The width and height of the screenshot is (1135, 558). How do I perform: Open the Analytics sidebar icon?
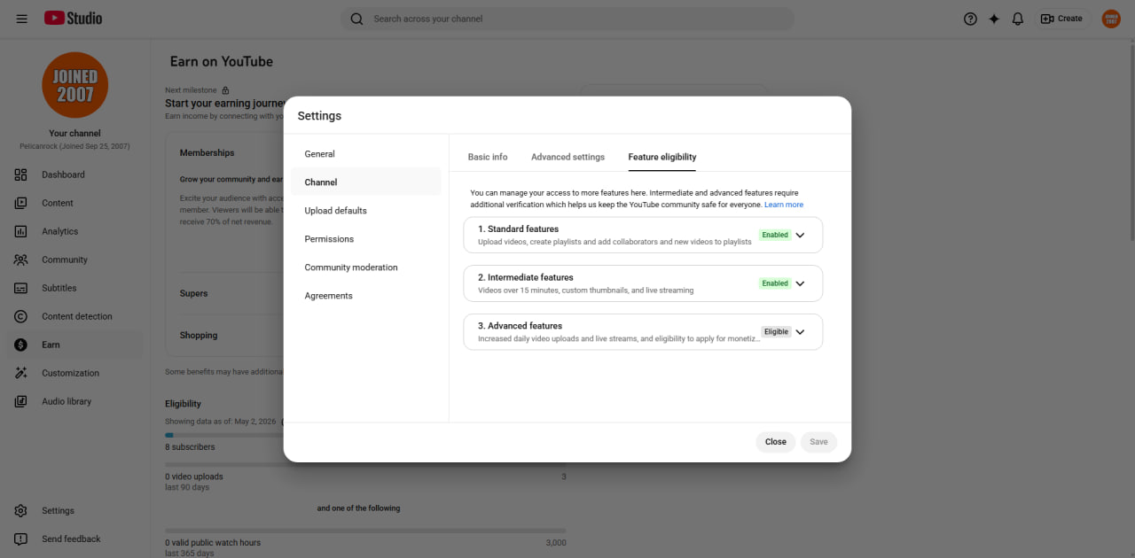click(21, 231)
